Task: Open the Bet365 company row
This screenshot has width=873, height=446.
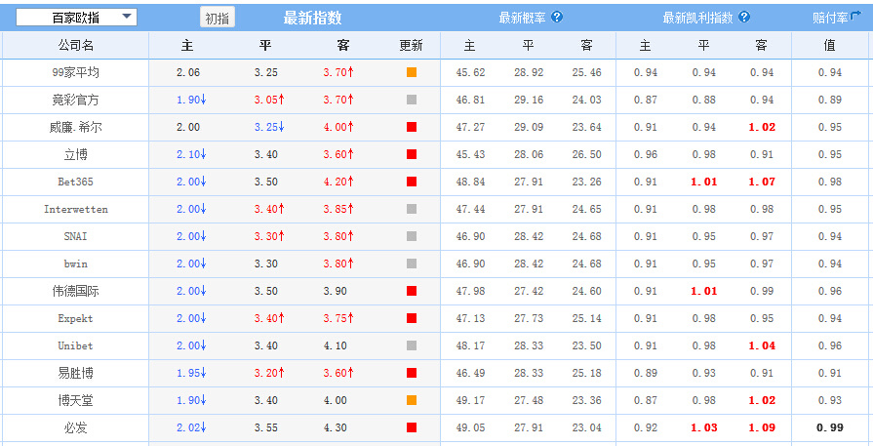Action: (x=75, y=182)
